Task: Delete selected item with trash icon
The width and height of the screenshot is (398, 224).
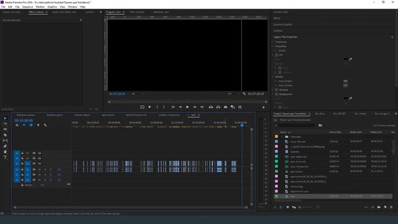Action: [391, 207]
